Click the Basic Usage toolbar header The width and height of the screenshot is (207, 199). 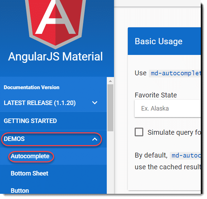pos(164,41)
